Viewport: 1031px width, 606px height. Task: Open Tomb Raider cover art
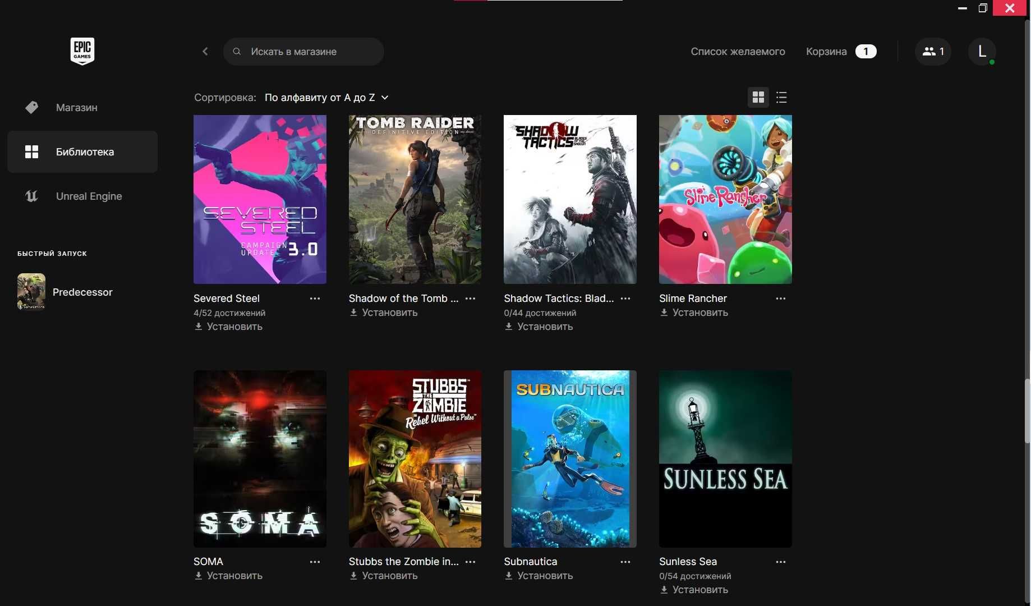[415, 199]
